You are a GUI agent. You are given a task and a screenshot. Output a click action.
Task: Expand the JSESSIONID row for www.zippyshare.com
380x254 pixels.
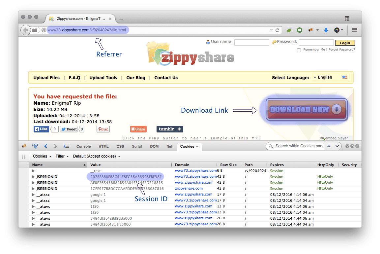pyautogui.click(x=33, y=183)
